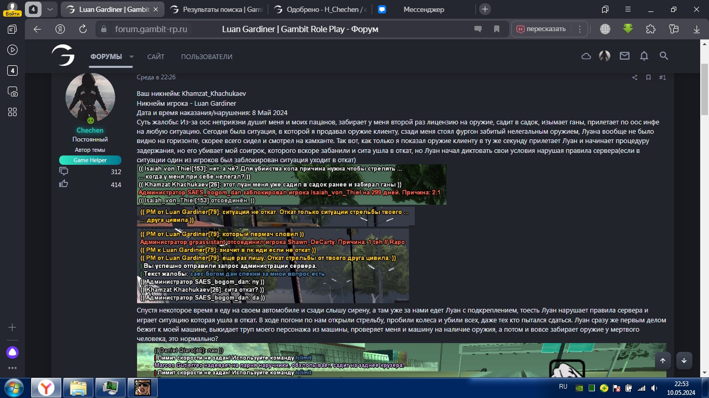
Task: Open the Chechen user profile link
Action: pos(90,131)
